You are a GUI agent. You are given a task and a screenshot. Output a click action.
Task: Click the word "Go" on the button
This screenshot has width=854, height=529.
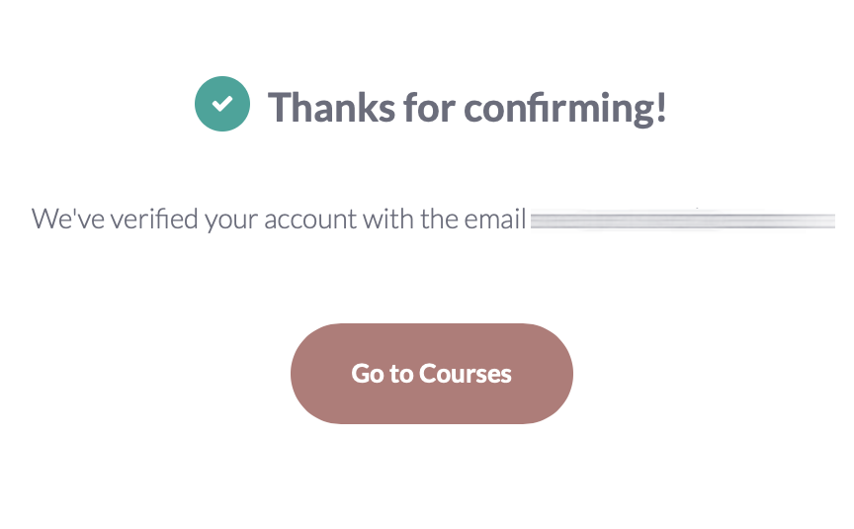(x=368, y=374)
